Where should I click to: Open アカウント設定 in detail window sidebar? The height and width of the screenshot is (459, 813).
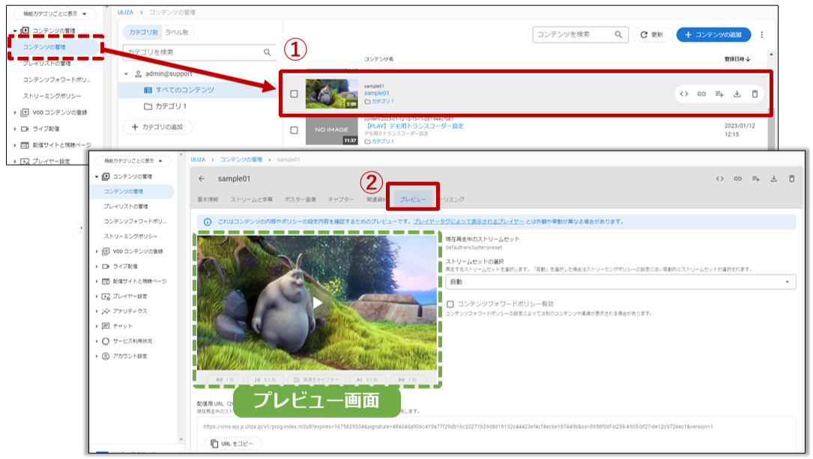(130, 356)
